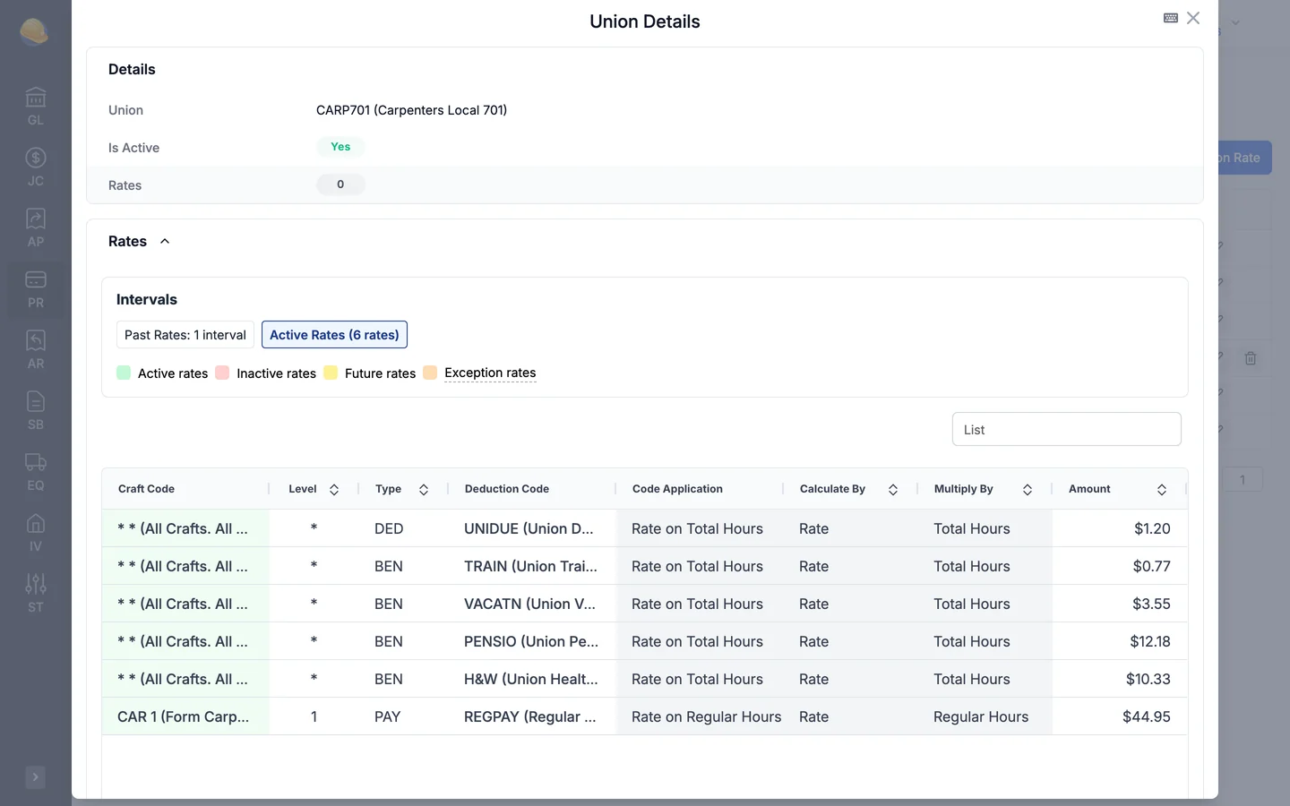The image size is (1290, 806).
Task: Click the Exception rates legend link
Action: pyautogui.click(x=490, y=373)
